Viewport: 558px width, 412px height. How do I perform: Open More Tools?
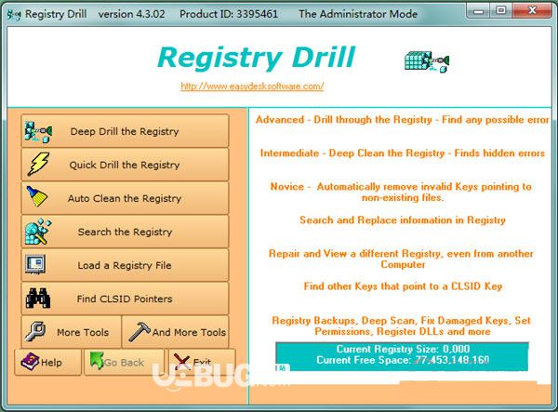pos(71,332)
